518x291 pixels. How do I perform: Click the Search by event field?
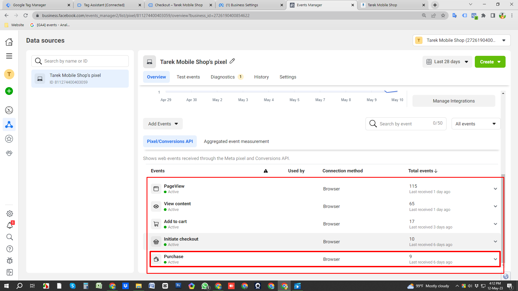[x=406, y=124]
